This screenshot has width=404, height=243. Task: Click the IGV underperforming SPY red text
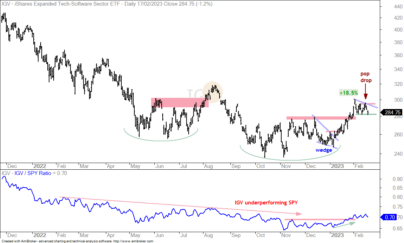click(266, 203)
